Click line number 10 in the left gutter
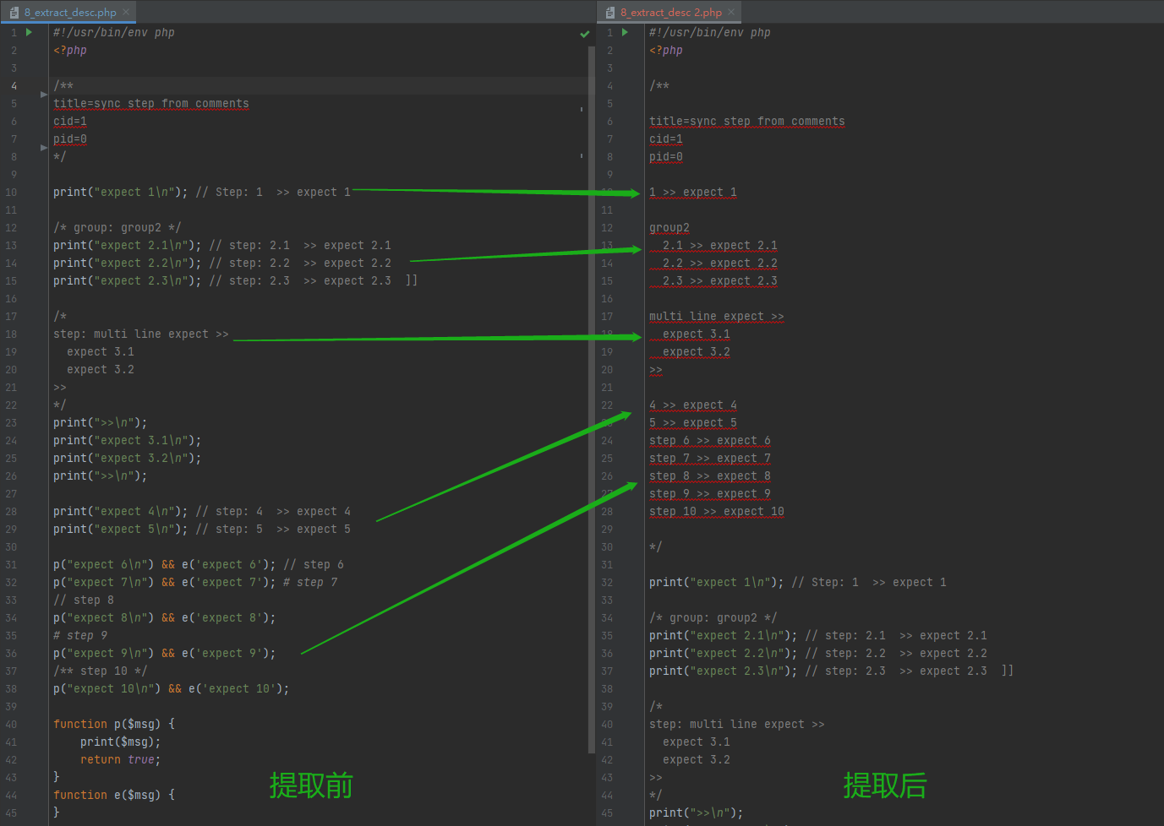This screenshot has height=826, width=1164. (x=12, y=193)
